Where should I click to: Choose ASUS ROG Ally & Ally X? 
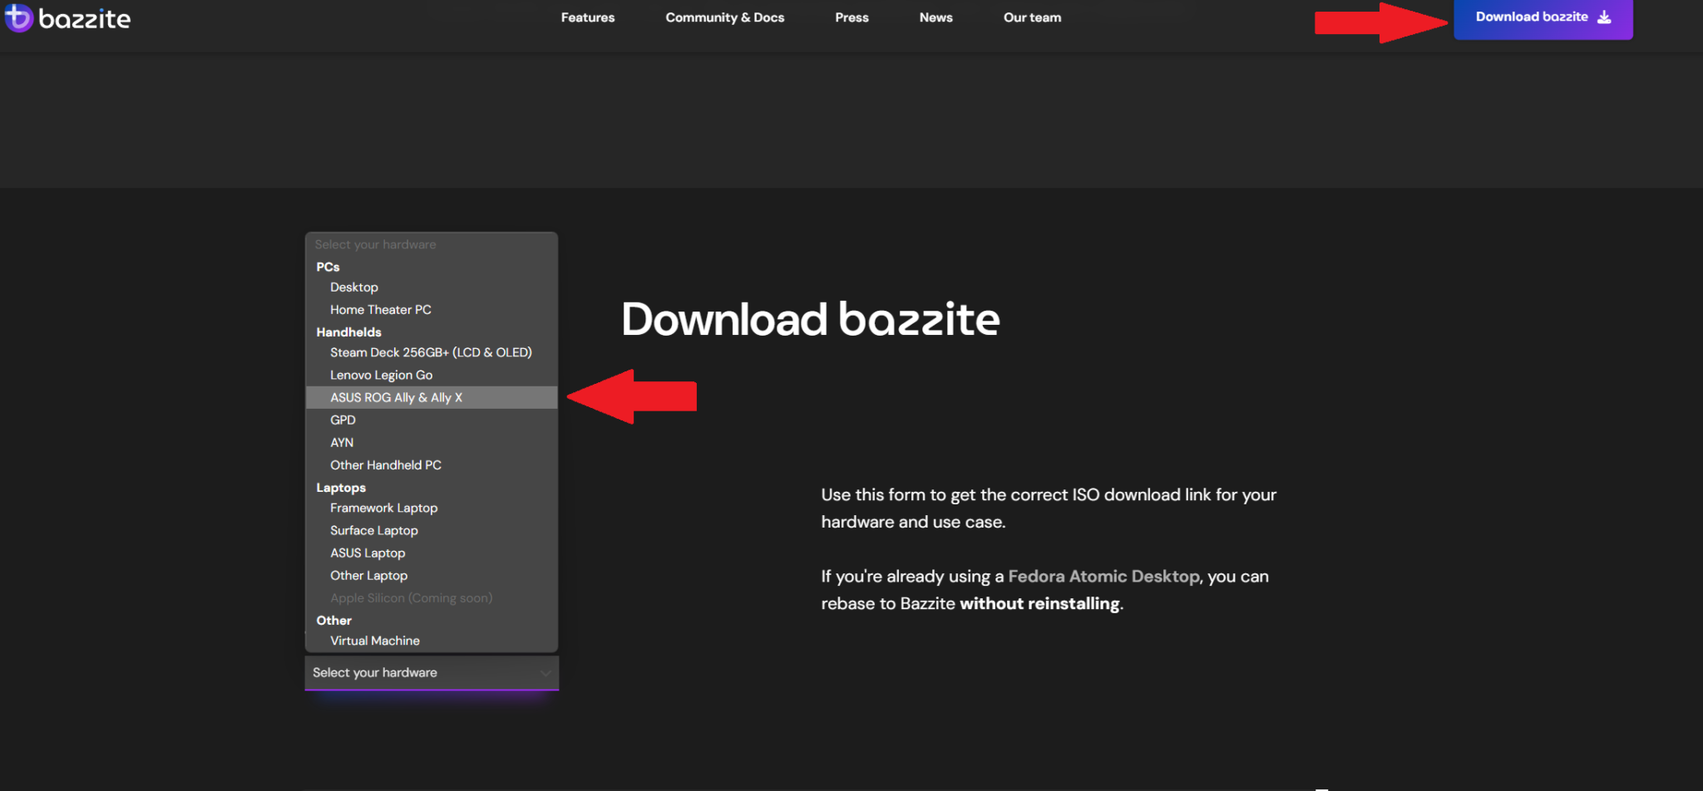pyautogui.click(x=396, y=398)
